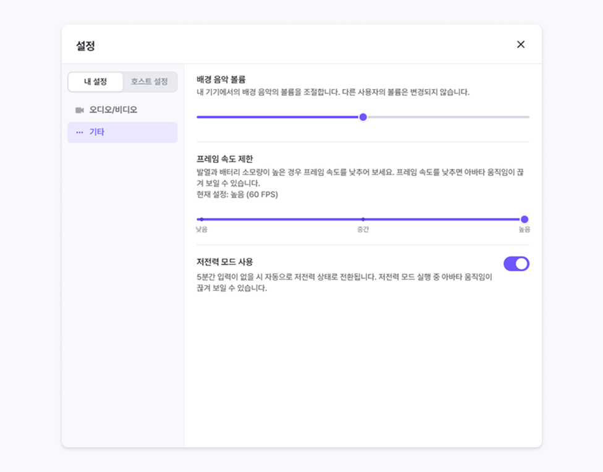This screenshot has height=472, width=603.
Task: Click the camera icon beside 오디오/비디오
Action: pos(80,110)
